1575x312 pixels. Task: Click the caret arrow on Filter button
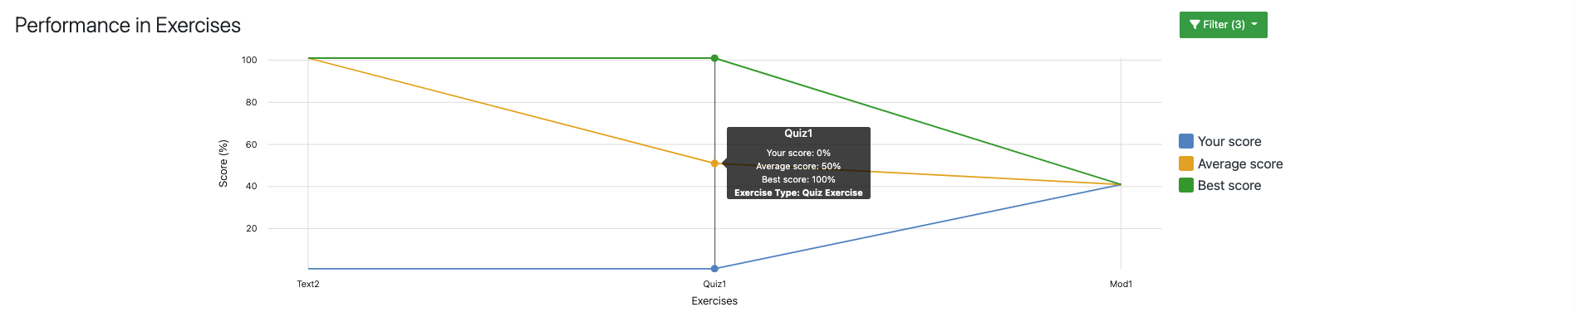(1254, 25)
